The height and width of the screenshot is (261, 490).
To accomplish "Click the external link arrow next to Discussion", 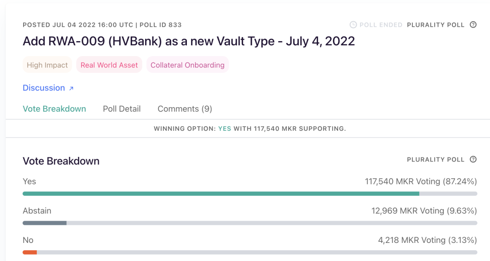I will point(71,89).
